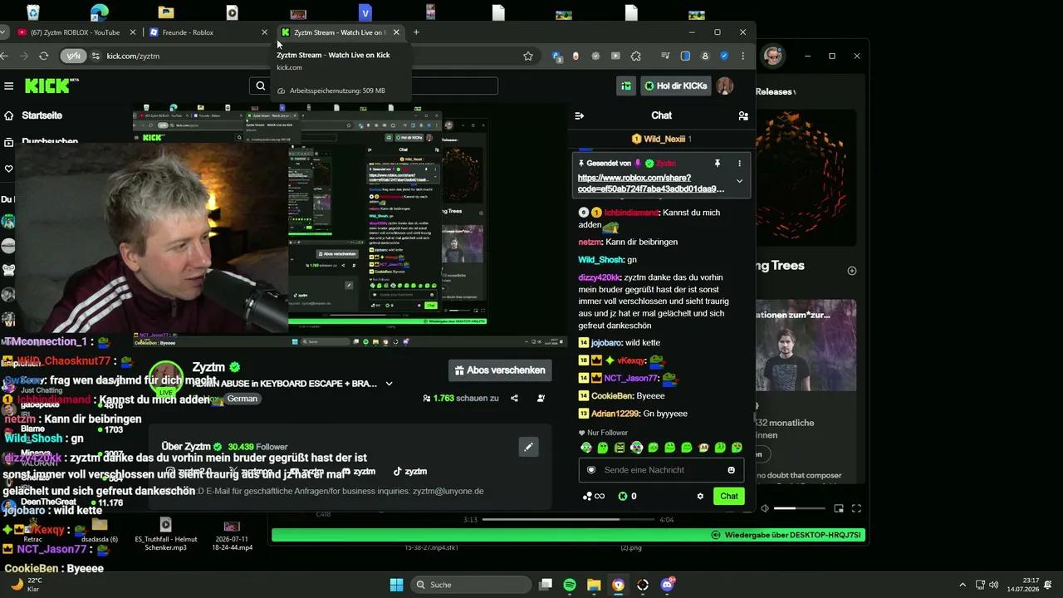Click the taskbar Suche search box
The width and height of the screenshot is (1063, 598).
(x=471, y=585)
